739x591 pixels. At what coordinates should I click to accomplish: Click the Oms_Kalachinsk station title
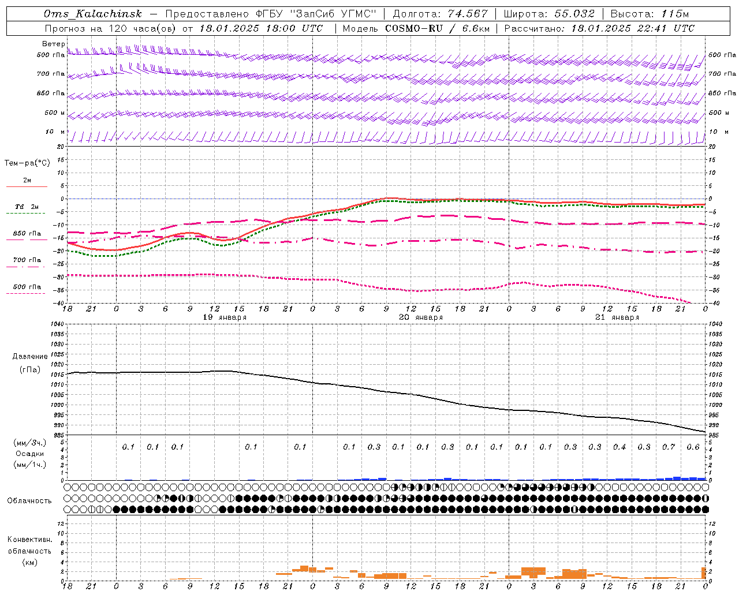(x=93, y=14)
